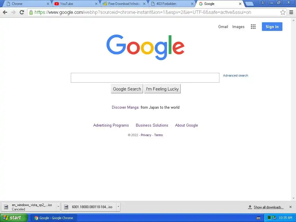Switch to the Free Download Windows tab
The width and height of the screenshot is (296, 222).
124,4
